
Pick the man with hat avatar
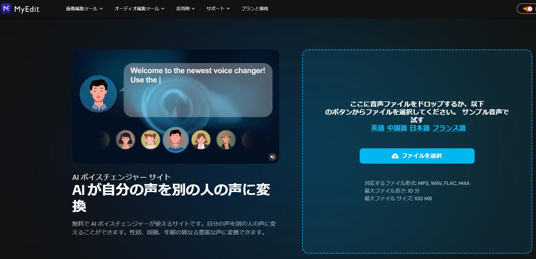tap(226, 140)
